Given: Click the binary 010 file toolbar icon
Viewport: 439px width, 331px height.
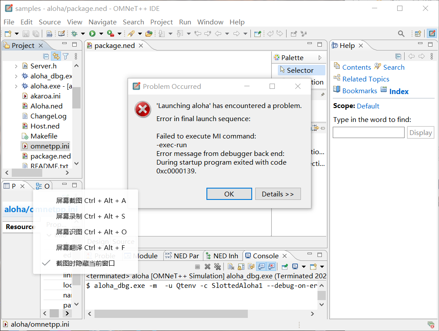Looking at the screenshot, I should (x=49, y=34).
